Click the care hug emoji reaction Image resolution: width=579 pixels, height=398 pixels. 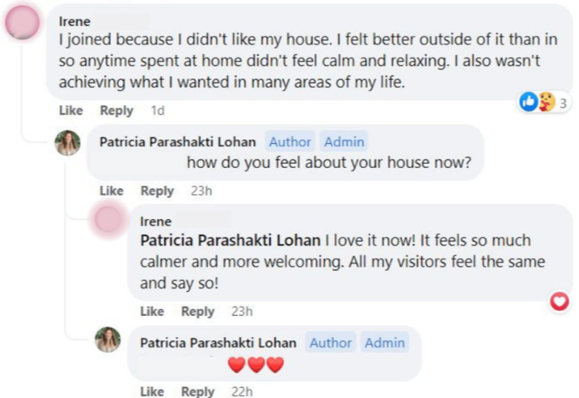(x=546, y=102)
